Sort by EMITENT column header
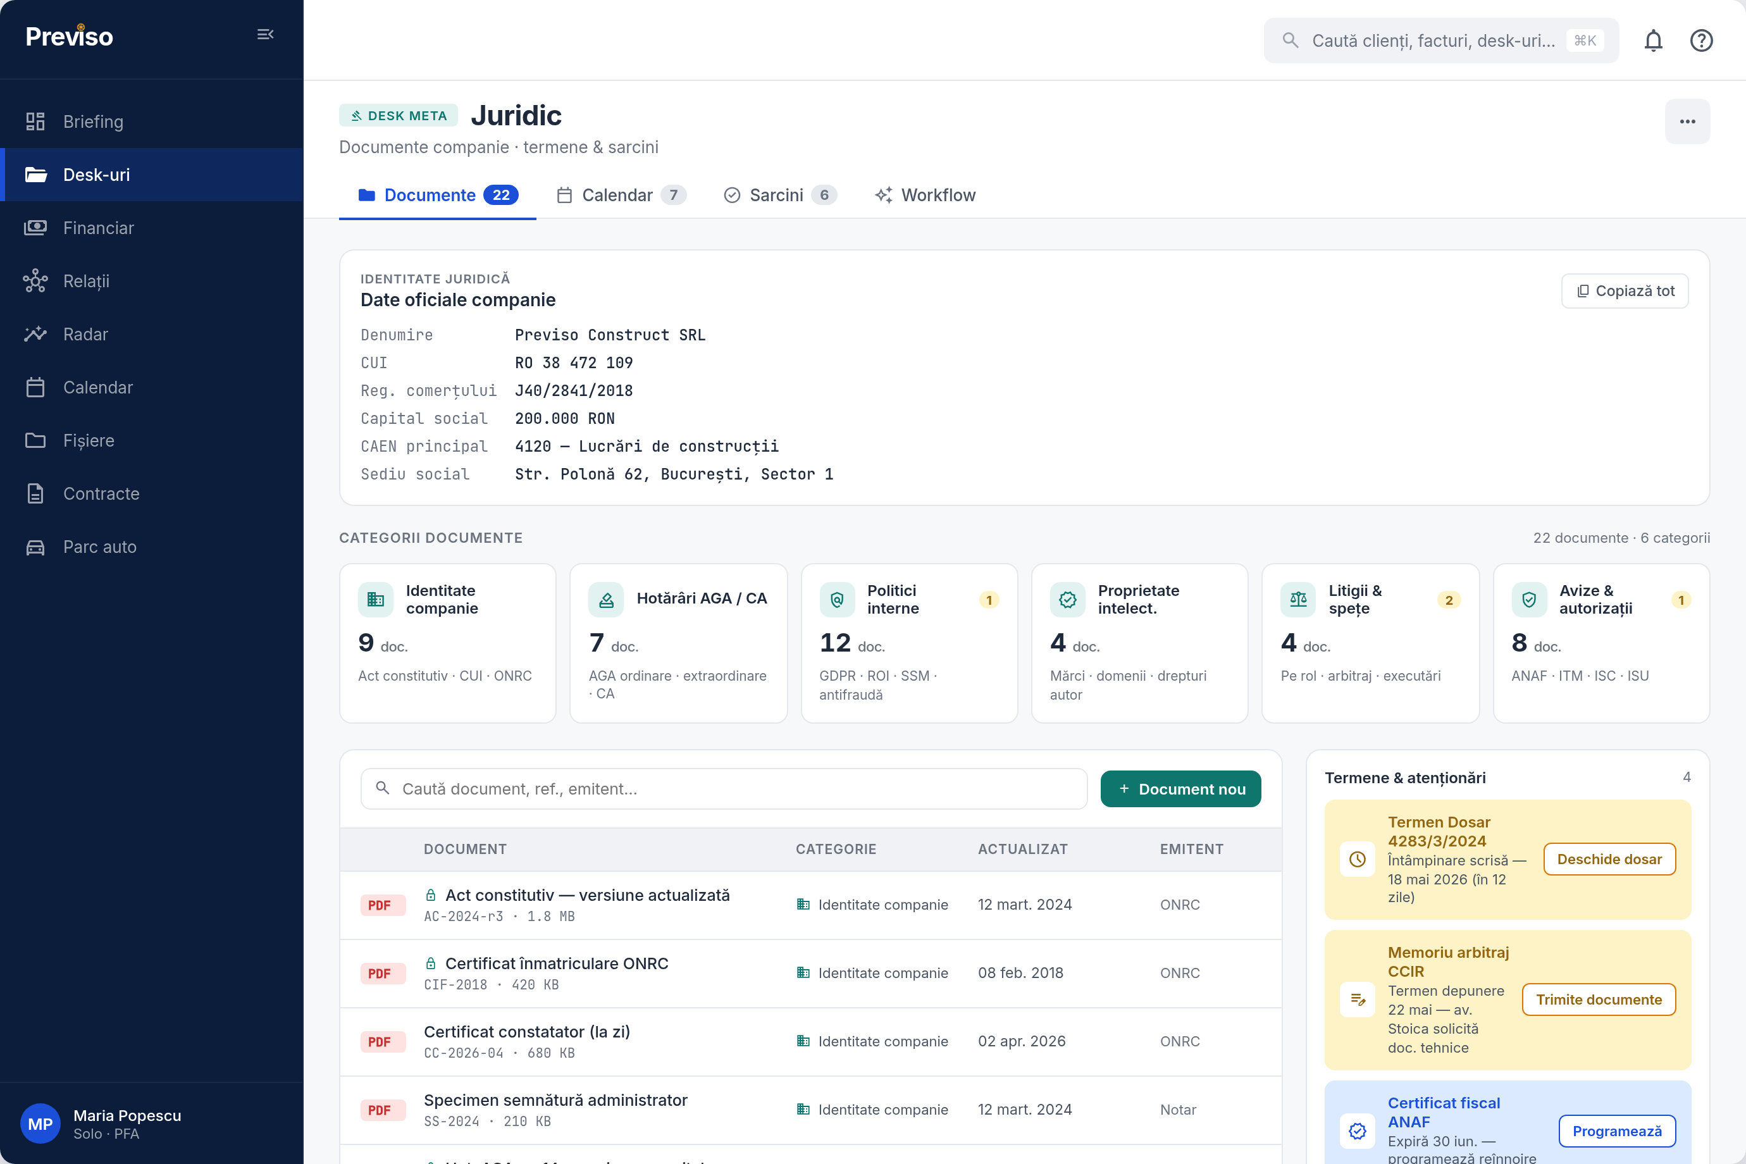 (x=1191, y=849)
